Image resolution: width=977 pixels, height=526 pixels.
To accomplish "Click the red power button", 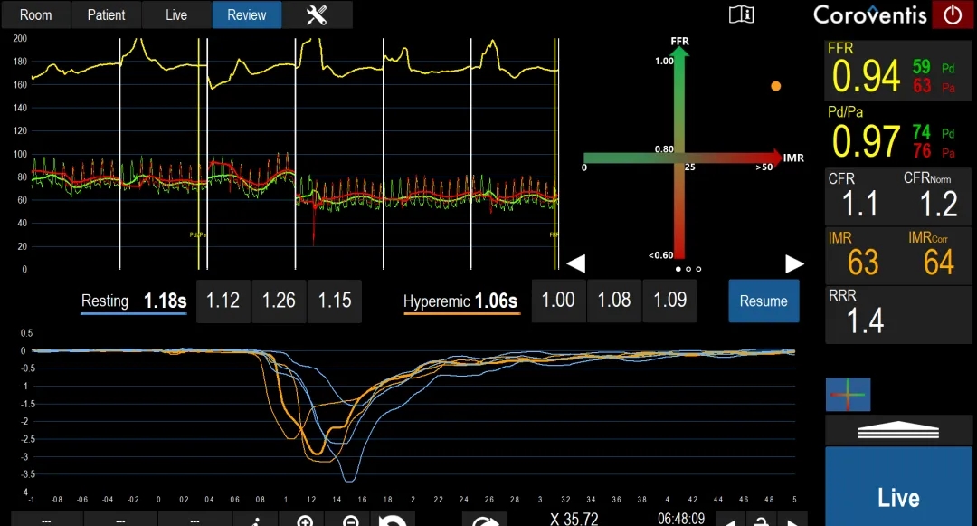I will pos(953,14).
